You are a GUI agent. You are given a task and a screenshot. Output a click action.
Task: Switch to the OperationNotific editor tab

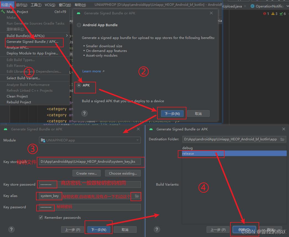click(267, 6)
